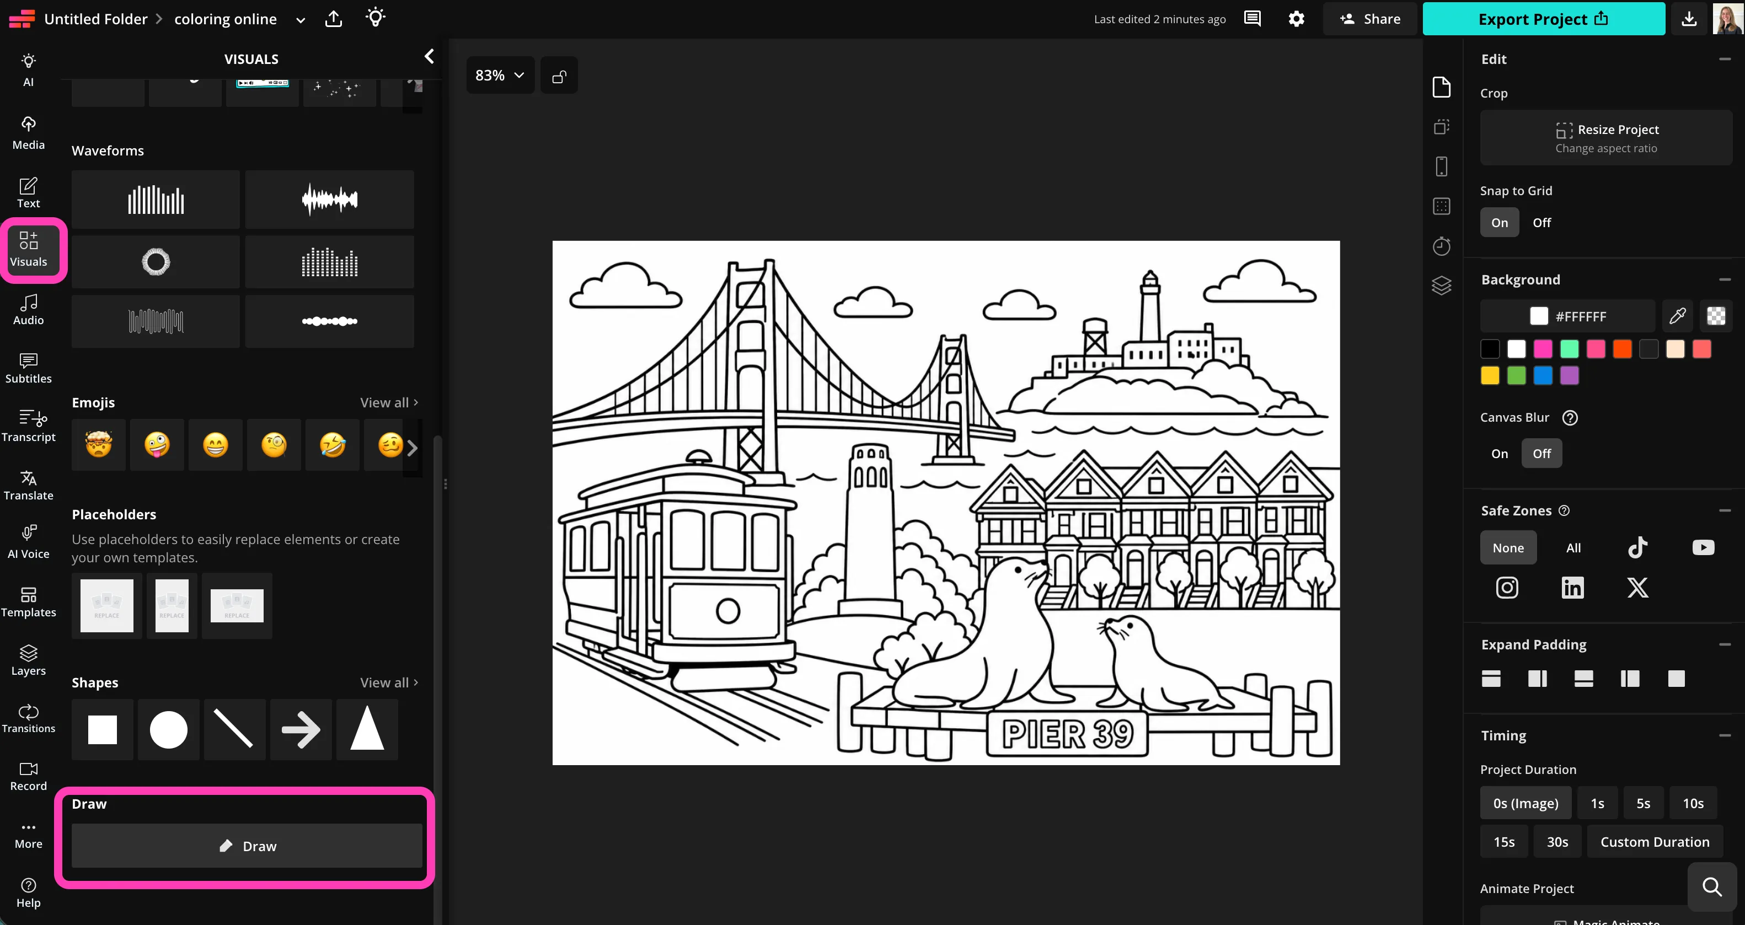Open the Subtitles sidebar panel

29,368
